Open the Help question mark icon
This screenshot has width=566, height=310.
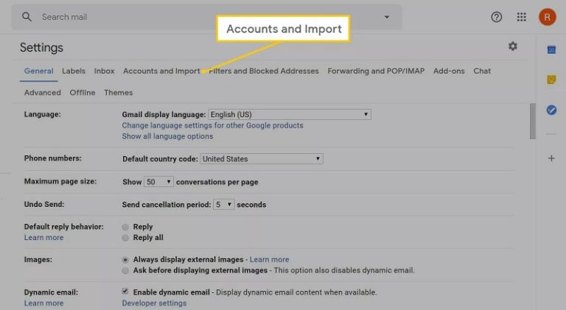coord(497,17)
